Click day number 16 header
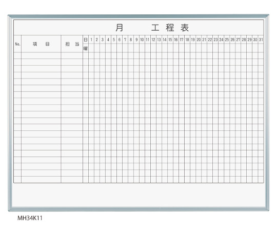 point(176,40)
